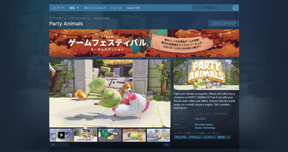Screen dimensions: 288x152
Task: Click the Party Animals breadcrumb link
Action: 101,18
